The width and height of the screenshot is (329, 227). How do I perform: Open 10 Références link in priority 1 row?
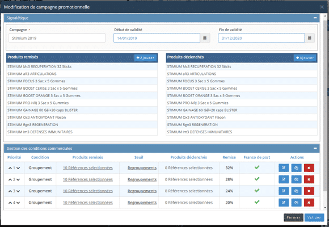click(88, 168)
